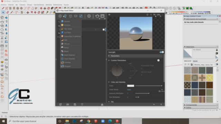Select the yellow cross pattern material thumbnail
This screenshot has width=221, height=124.
210,78
